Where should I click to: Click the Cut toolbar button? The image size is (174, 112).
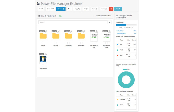86,9
